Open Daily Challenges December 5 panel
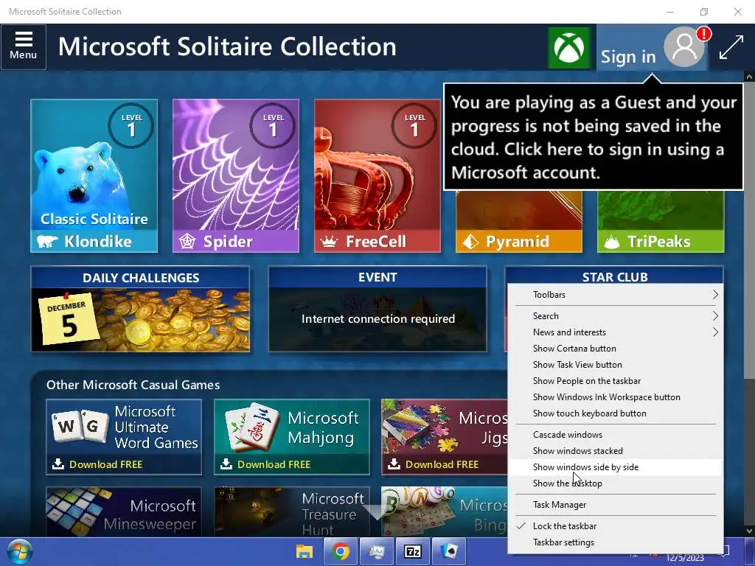Image resolution: width=755 pixels, height=566 pixels. [140, 309]
